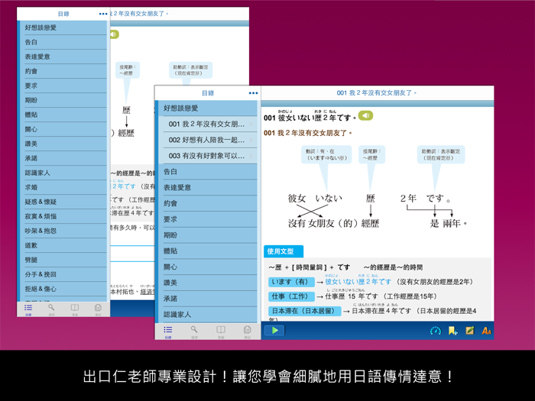
Task: Tap the blue example 彼女いない歴２年です
Action: coord(358,282)
